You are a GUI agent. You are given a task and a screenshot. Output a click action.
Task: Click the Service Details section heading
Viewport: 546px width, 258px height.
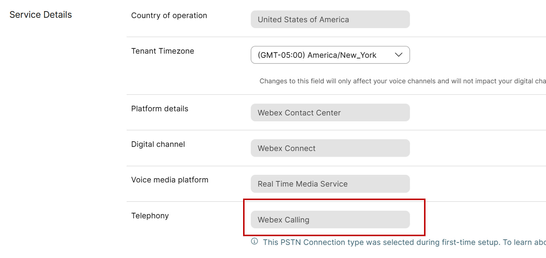click(x=41, y=15)
